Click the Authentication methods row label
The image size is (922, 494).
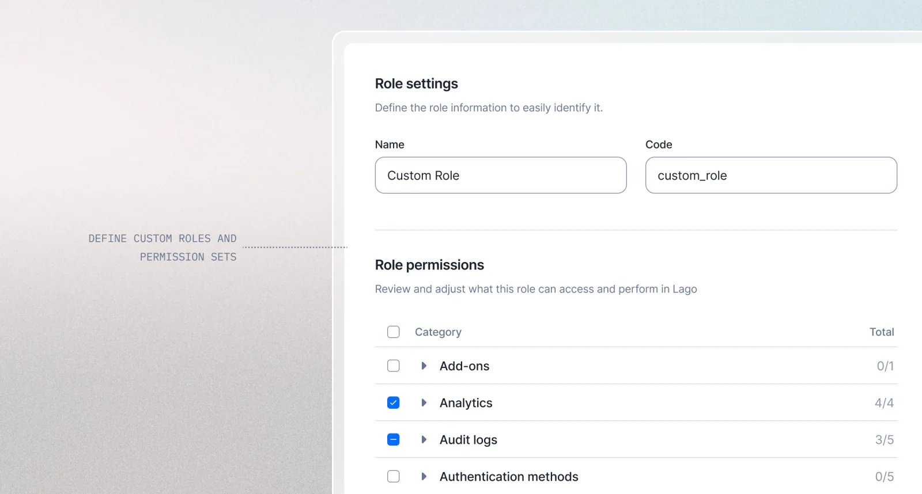(x=509, y=477)
